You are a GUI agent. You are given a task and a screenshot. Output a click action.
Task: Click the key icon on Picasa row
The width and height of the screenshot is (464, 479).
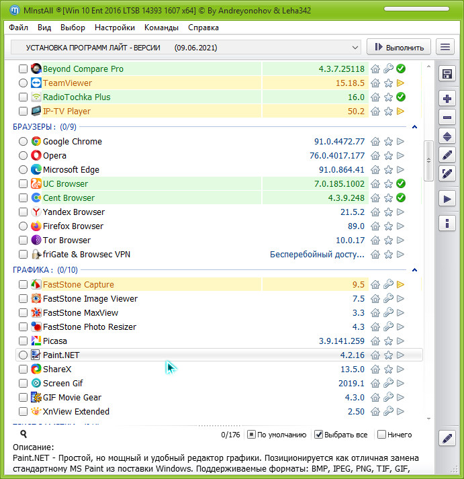388,341
